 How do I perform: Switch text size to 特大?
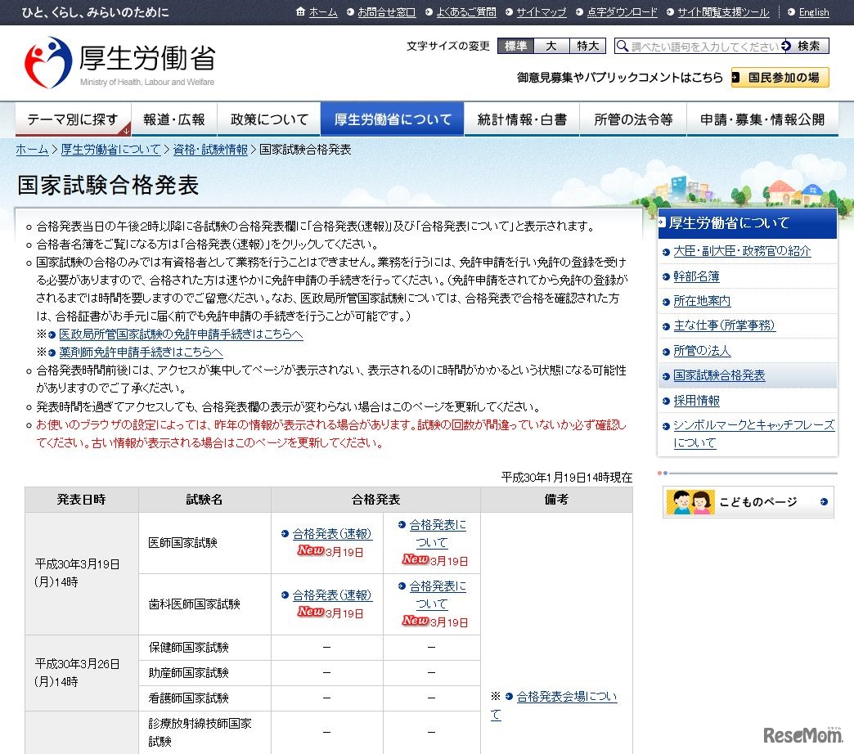click(586, 46)
